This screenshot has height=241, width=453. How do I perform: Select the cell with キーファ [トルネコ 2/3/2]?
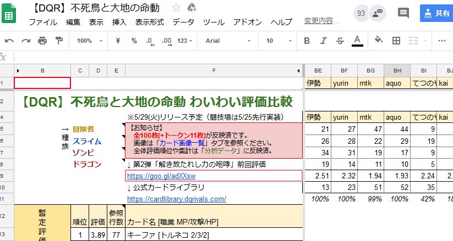coord(214,234)
